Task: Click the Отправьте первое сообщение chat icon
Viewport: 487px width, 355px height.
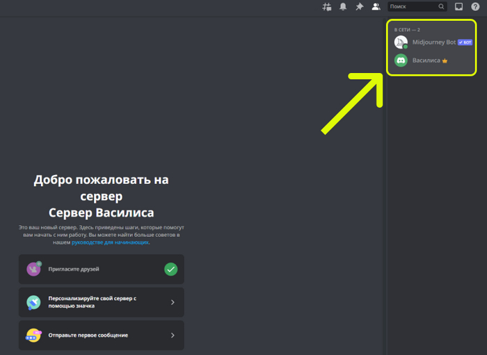Action: point(33,336)
